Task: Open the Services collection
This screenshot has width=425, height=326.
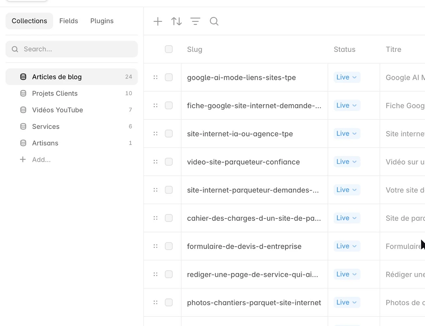Action: tap(72, 126)
